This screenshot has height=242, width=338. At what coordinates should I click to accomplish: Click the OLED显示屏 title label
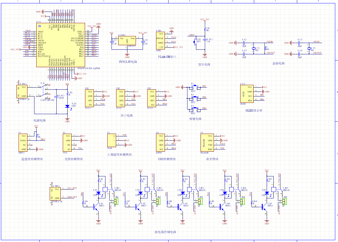tap(254, 110)
